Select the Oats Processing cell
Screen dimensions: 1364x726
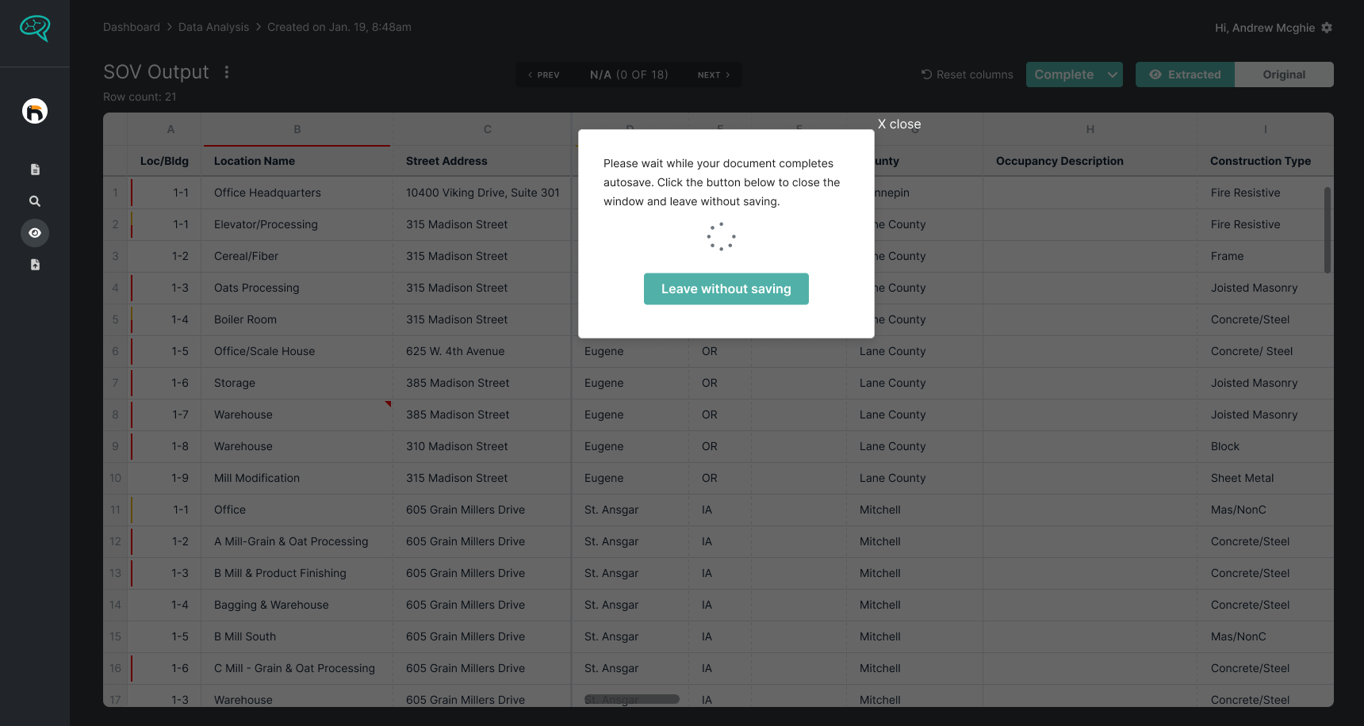tap(297, 288)
